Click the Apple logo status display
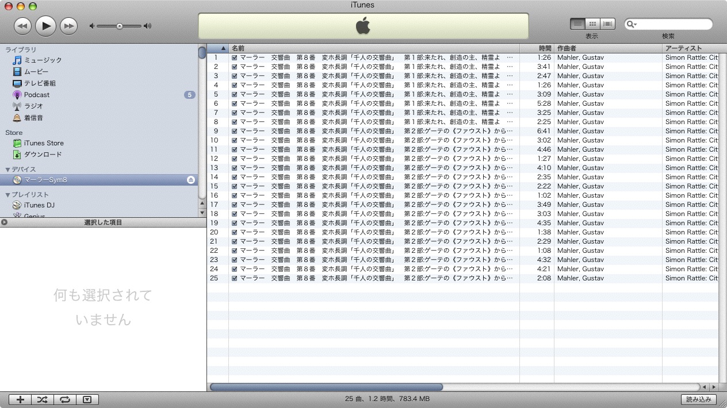The width and height of the screenshot is (727, 408). point(363,26)
